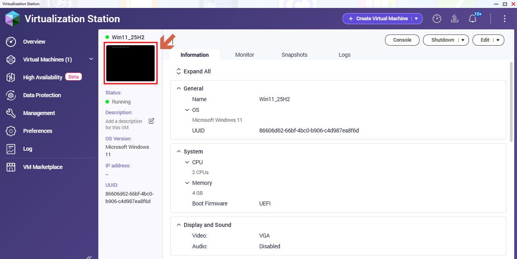Go to Preferences in the sidebar
This screenshot has height=259, width=517.
(x=37, y=131)
